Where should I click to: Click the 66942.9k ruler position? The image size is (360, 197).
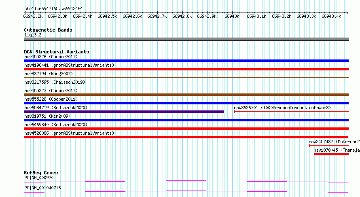pyautogui.click(x=207, y=16)
